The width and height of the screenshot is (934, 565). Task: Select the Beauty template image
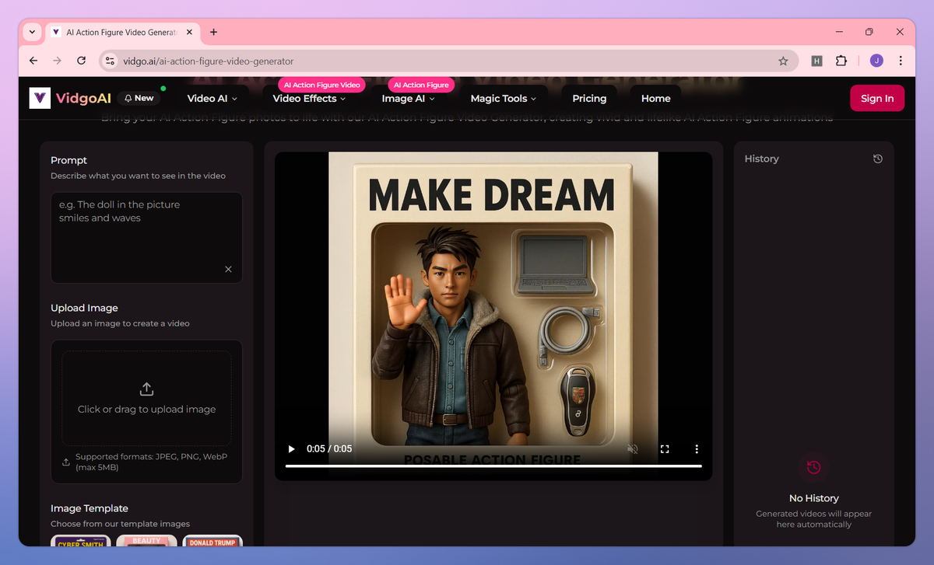147,541
